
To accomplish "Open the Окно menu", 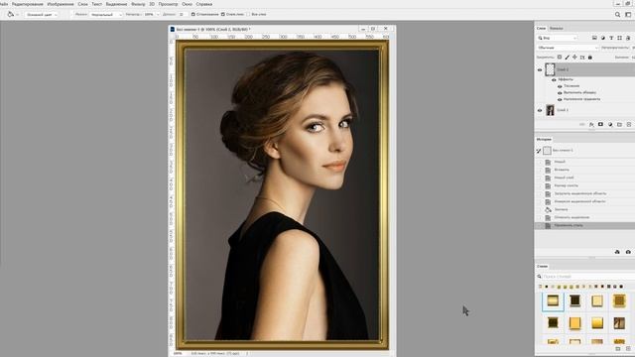I will point(188,4).
